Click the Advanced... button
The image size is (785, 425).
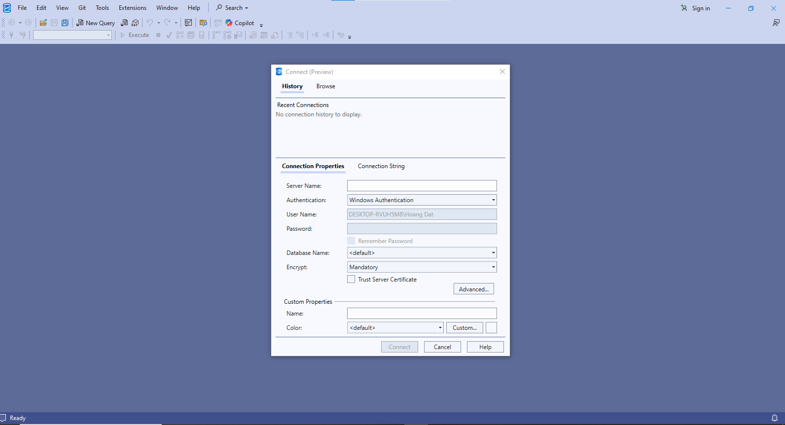coord(473,289)
